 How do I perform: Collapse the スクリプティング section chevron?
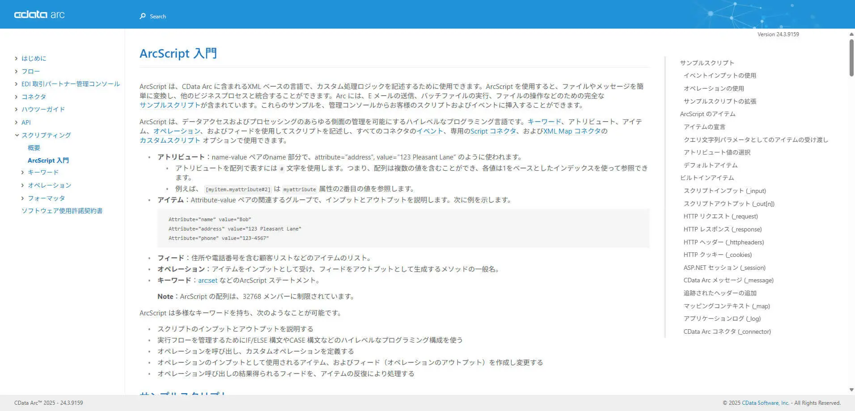pos(17,135)
